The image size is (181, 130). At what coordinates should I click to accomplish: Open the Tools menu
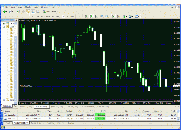(x=36, y=7)
